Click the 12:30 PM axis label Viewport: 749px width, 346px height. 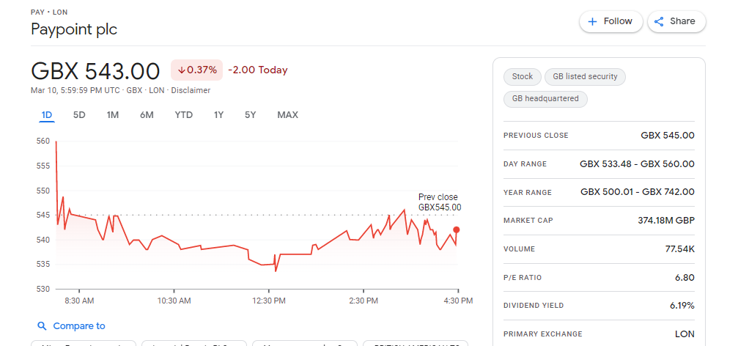[269, 301]
